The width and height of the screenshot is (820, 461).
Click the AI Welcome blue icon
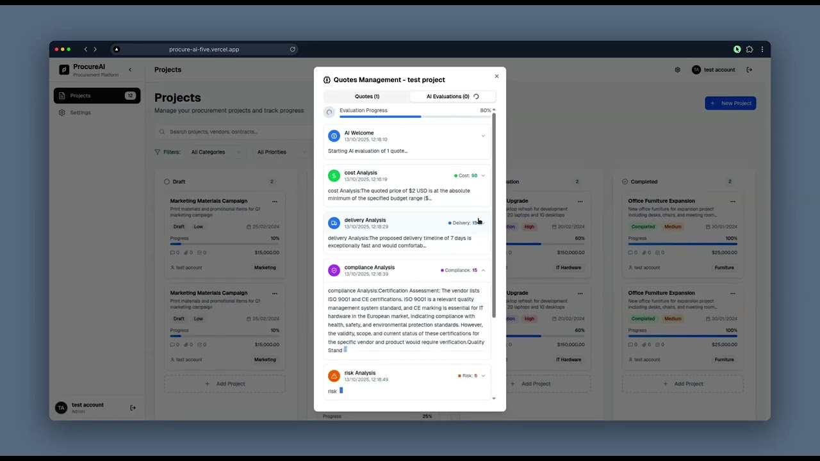[334, 136]
